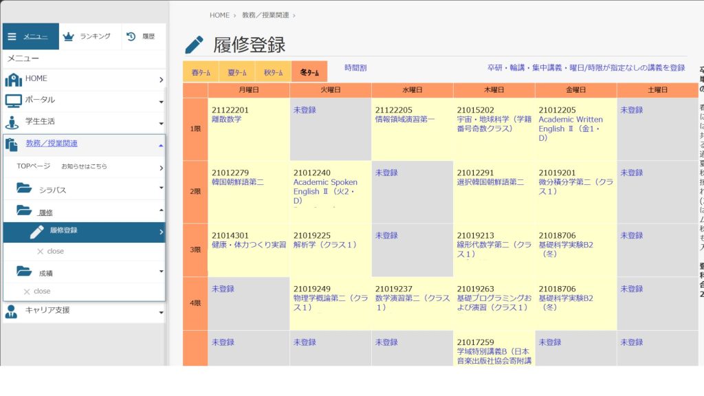Screen dimensions: 704x396
Task: Open the ランキング crown icon
Action: (x=68, y=36)
